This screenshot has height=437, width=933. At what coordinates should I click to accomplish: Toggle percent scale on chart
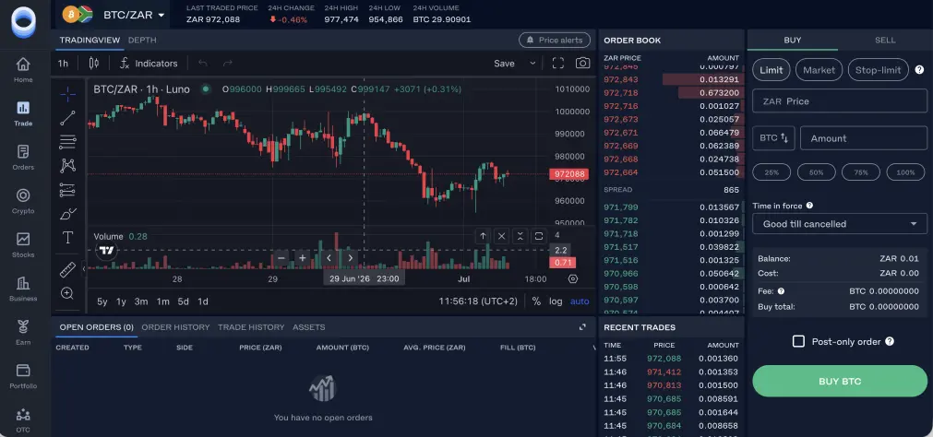tap(536, 301)
